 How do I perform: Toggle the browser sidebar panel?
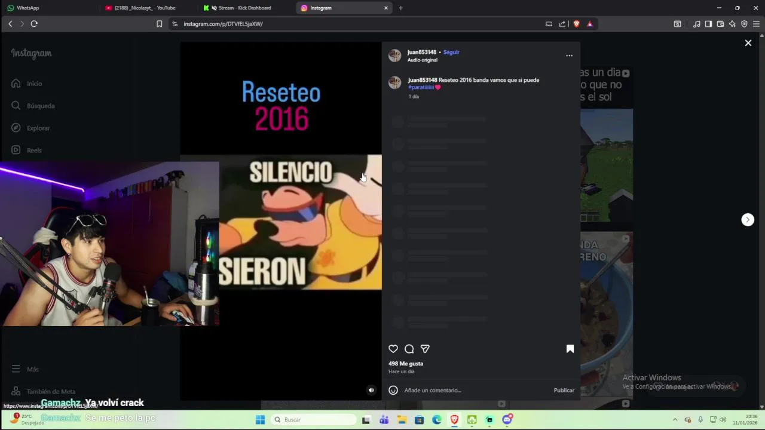pos(708,24)
